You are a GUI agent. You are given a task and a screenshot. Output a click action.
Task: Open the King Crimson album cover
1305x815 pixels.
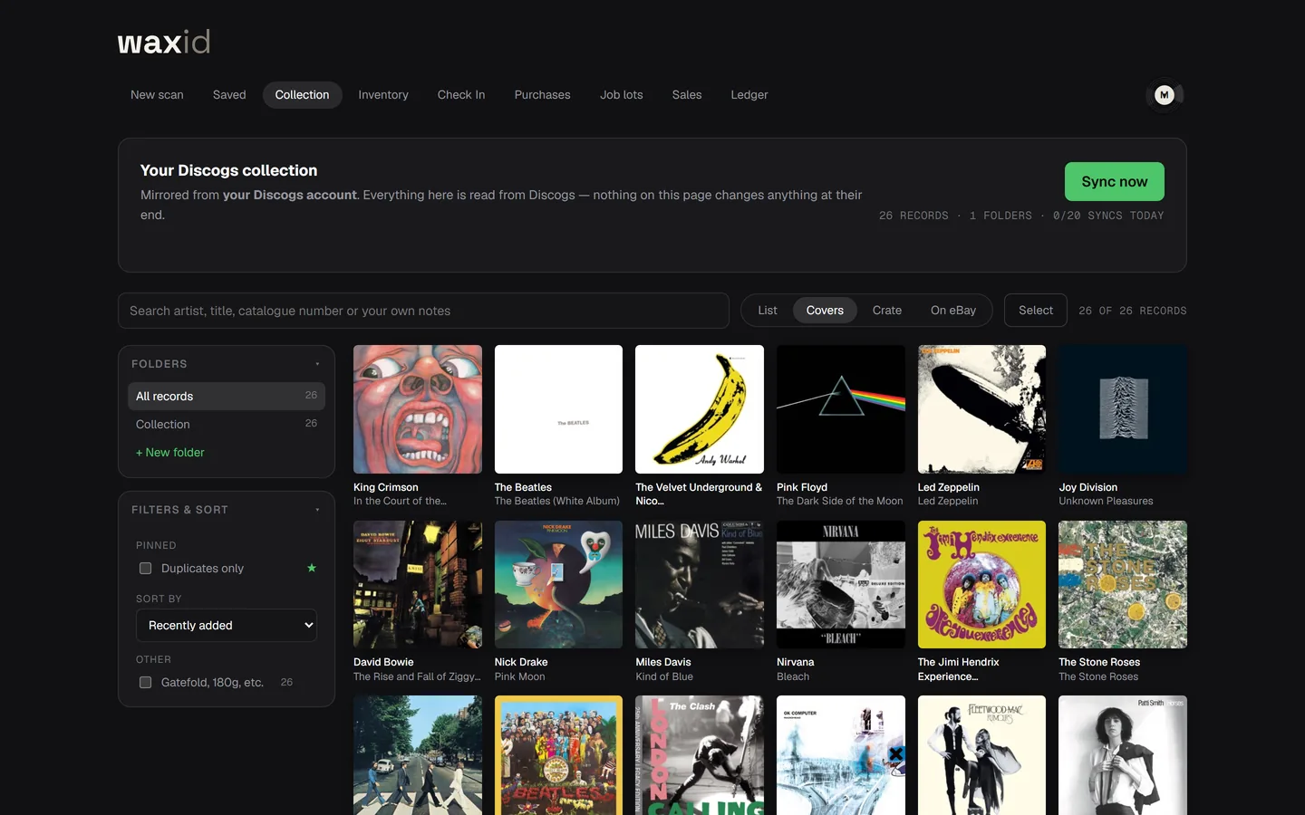[418, 409]
